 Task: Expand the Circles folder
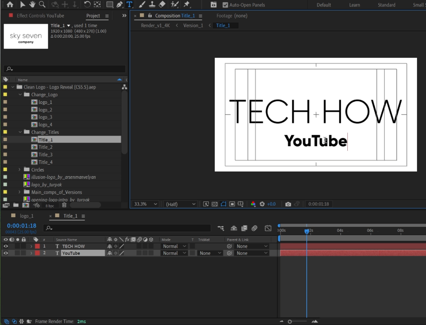pyautogui.click(x=20, y=170)
